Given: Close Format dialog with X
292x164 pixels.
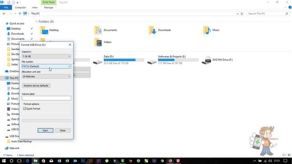Looking at the screenshot, I should [x=70, y=45].
